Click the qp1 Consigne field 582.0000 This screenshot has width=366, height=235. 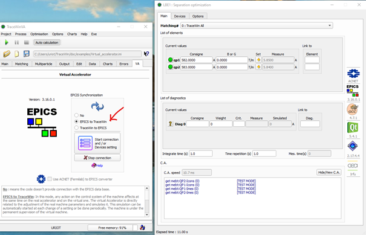point(196,60)
